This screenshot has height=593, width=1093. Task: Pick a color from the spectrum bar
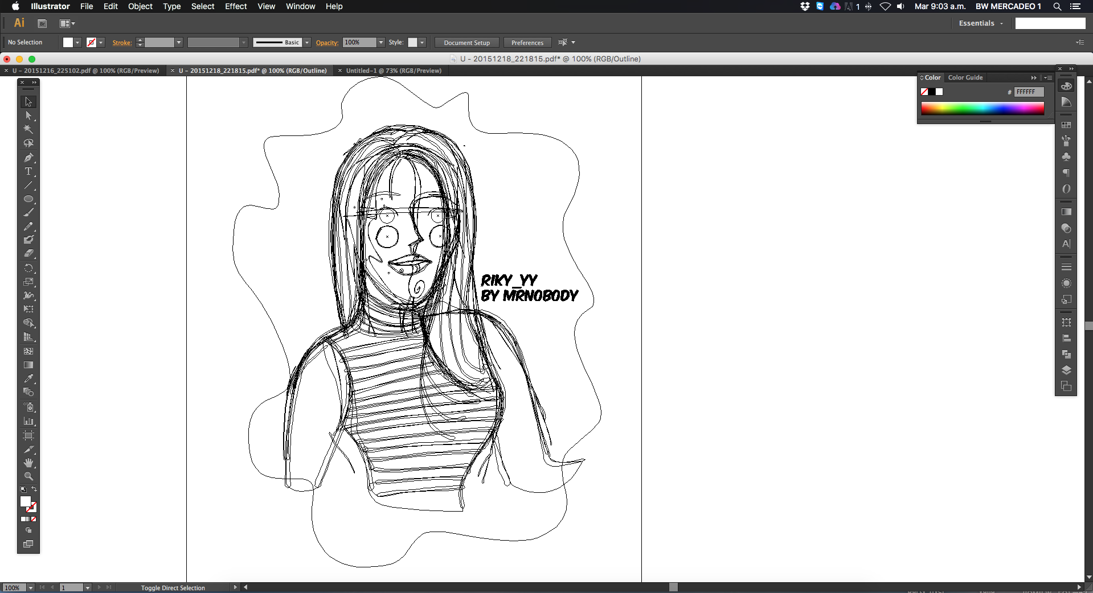(x=982, y=108)
